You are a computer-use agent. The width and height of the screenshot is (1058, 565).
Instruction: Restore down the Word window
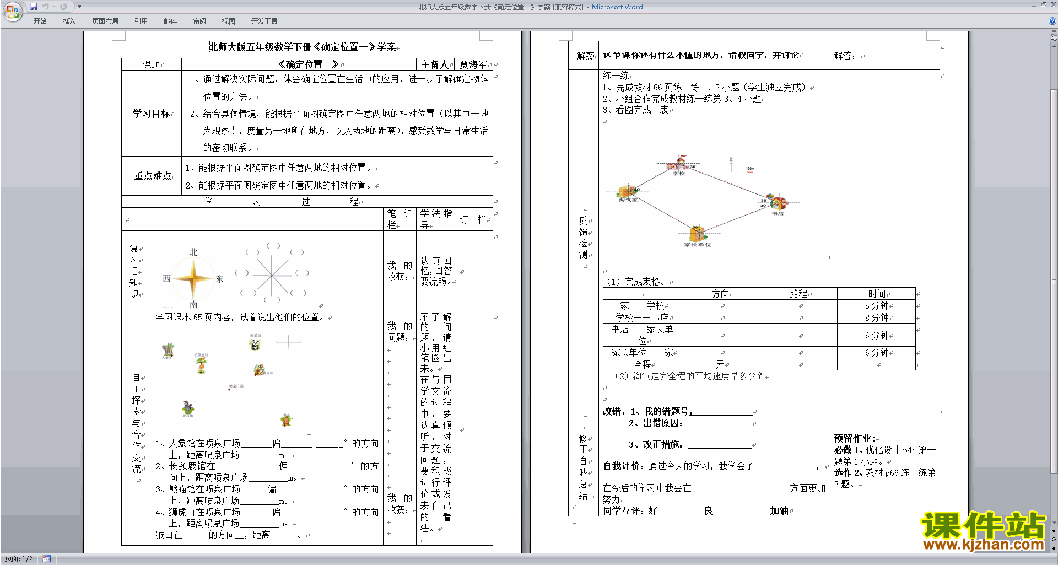(x=1044, y=4)
